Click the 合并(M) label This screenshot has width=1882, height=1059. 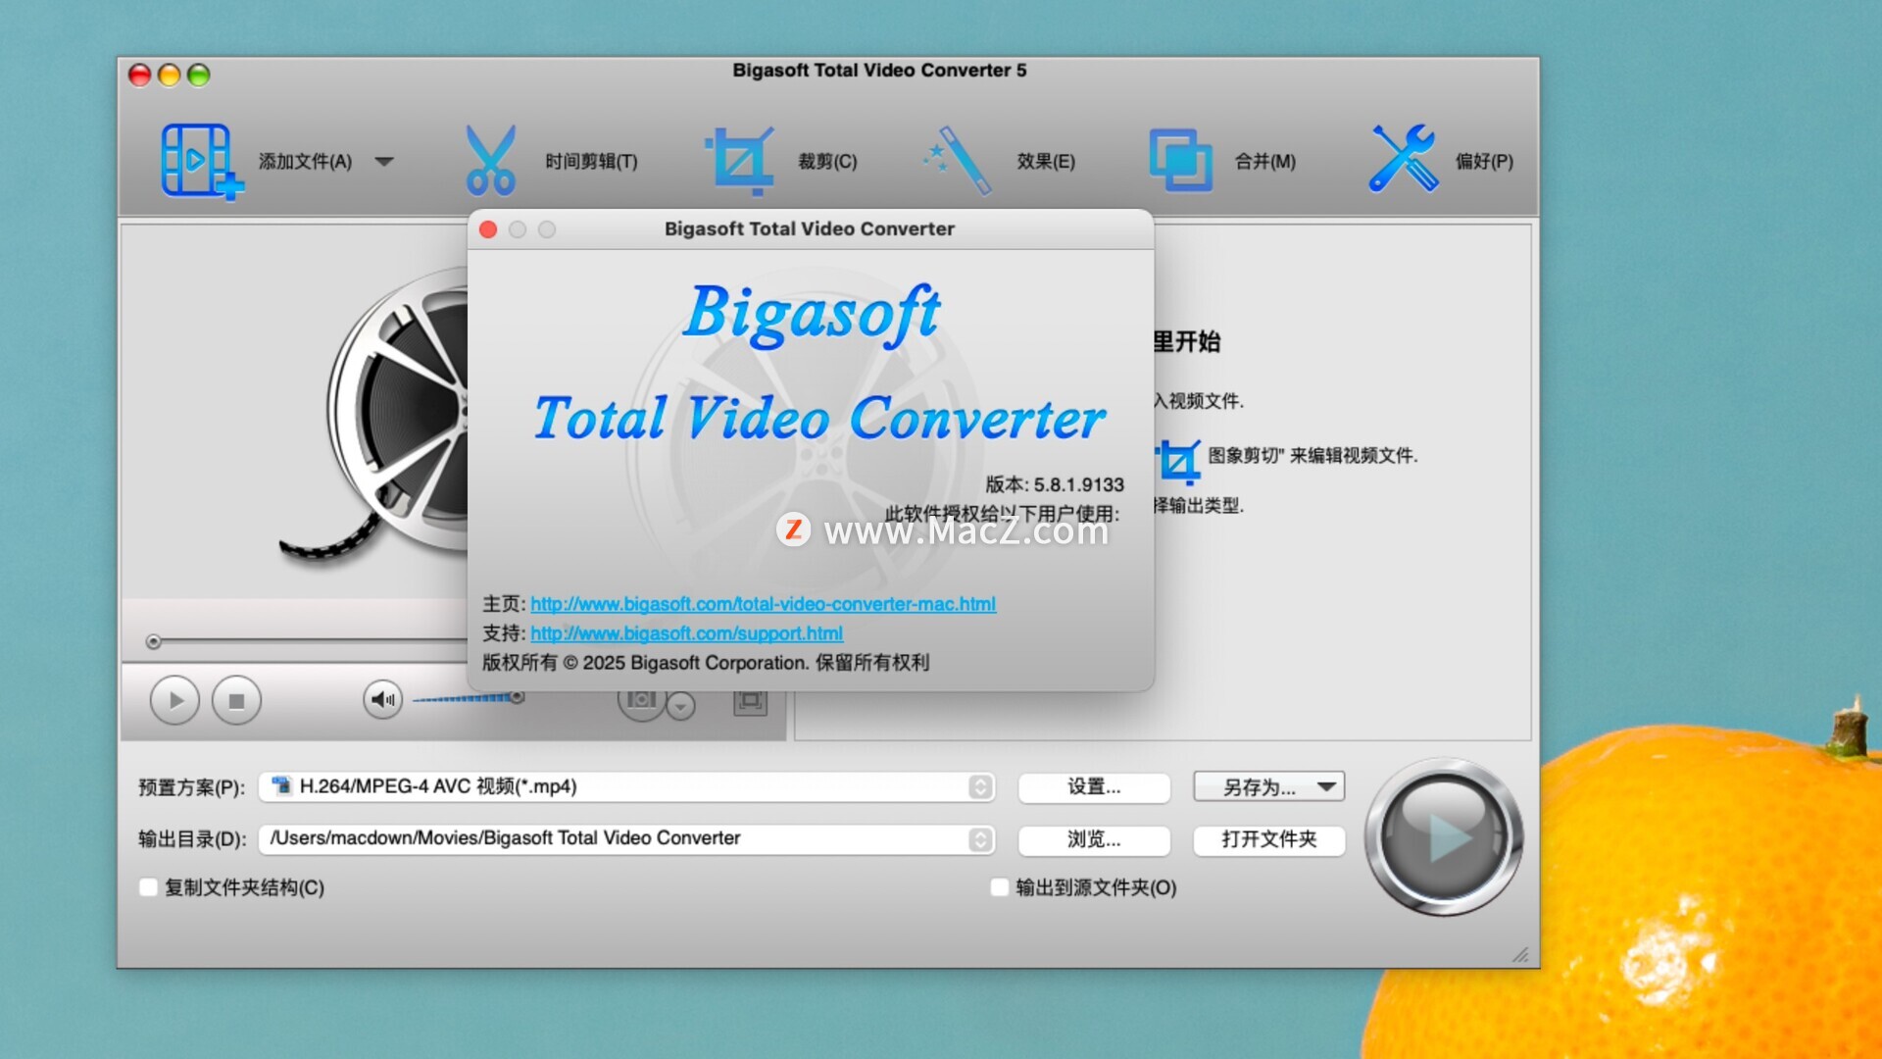1265,162
